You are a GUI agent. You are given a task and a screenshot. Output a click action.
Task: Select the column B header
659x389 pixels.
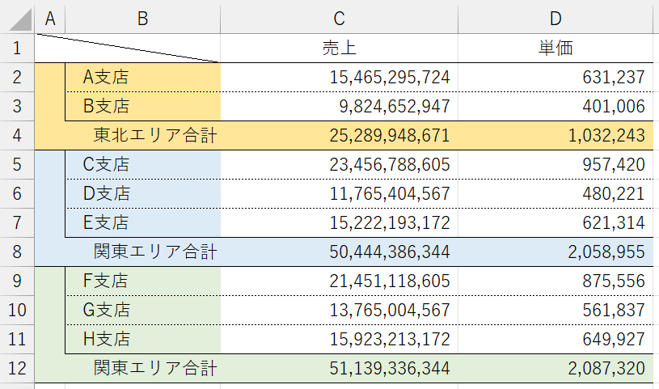click(142, 18)
